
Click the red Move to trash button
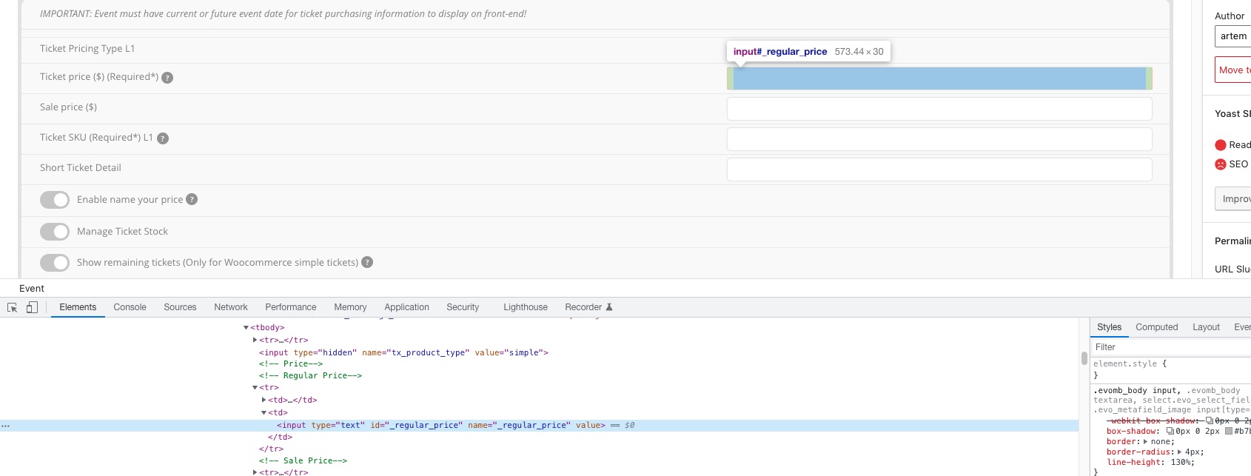point(1232,70)
